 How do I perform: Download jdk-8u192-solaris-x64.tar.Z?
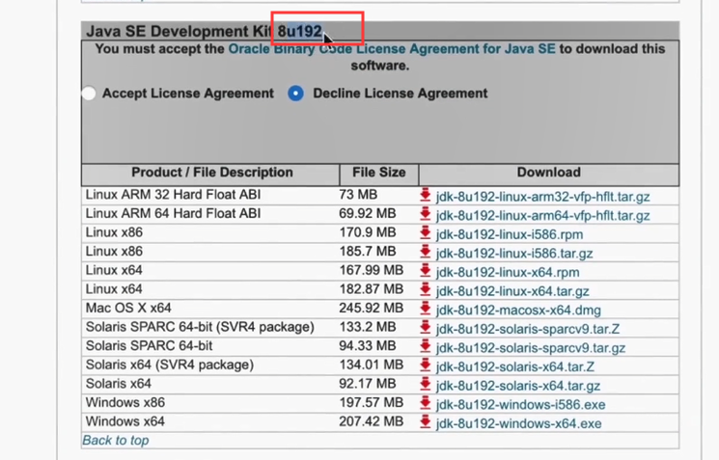click(515, 366)
